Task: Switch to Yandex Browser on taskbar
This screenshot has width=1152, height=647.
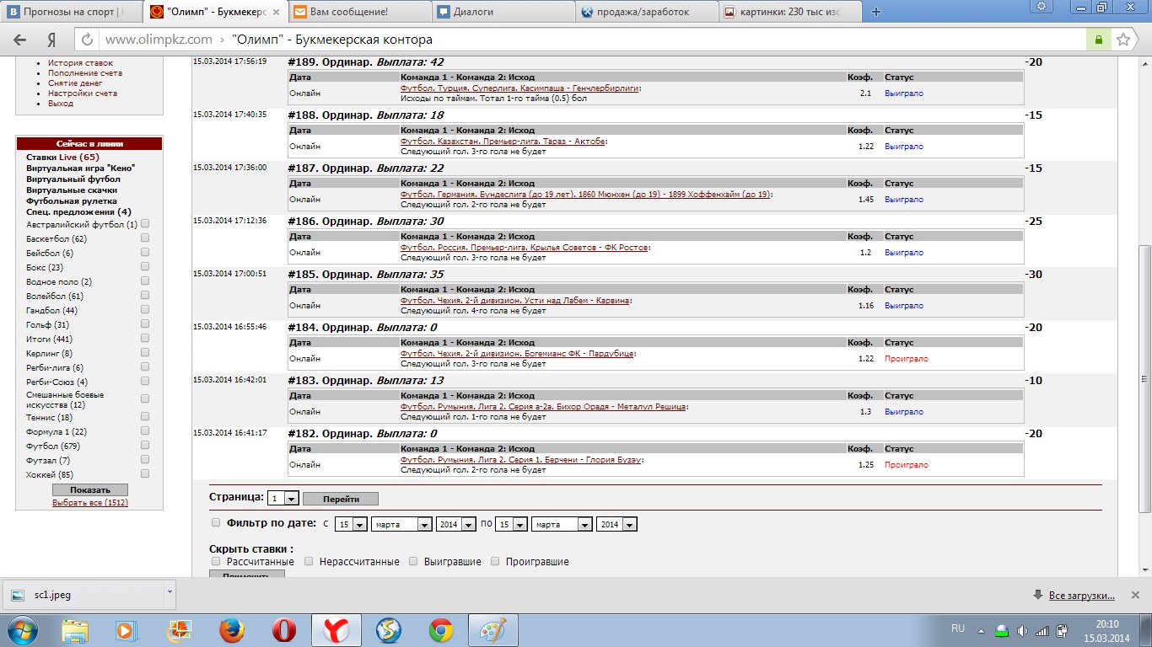Action: click(x=336, y=630)
